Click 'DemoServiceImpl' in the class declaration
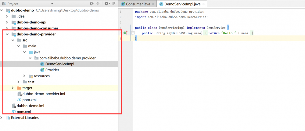The height and width of the screenshot is (131, 305). pyautogui.click(x=172, y=28)
